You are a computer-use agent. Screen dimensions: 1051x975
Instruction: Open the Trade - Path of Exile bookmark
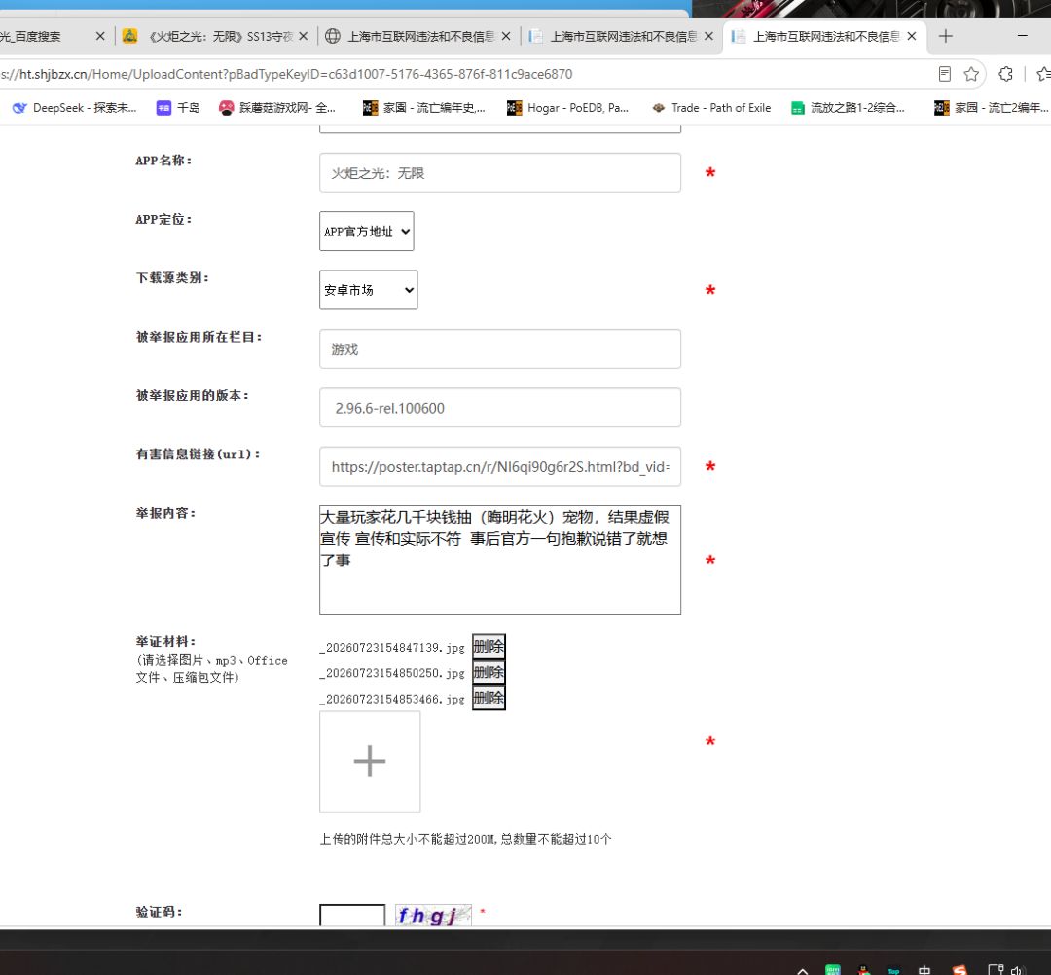[x=711, y=108]
